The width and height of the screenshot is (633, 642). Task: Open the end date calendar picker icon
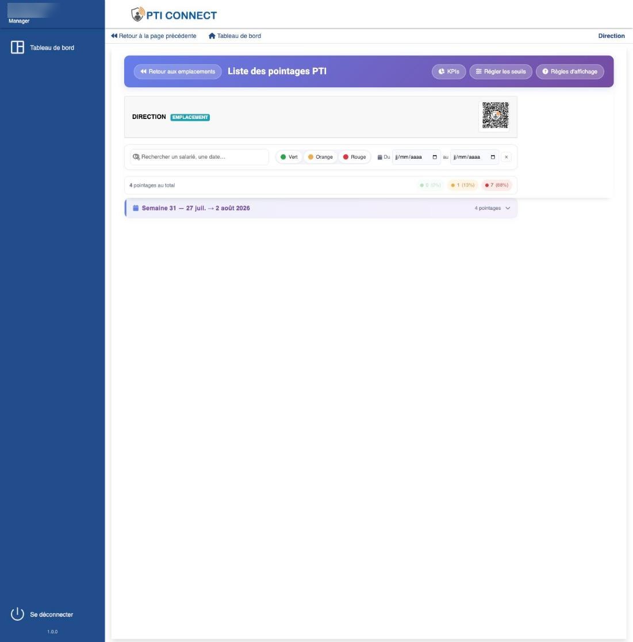(x=493, y=157)
